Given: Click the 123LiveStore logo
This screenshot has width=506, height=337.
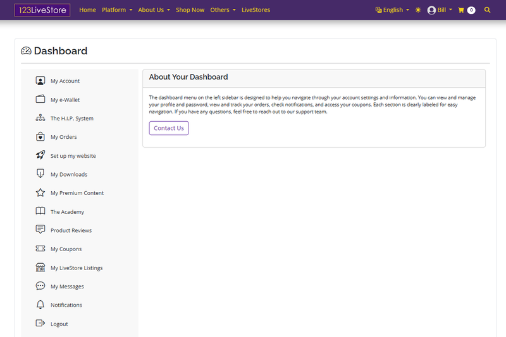Looking at the screenshot, I should (x=42, y=10).
